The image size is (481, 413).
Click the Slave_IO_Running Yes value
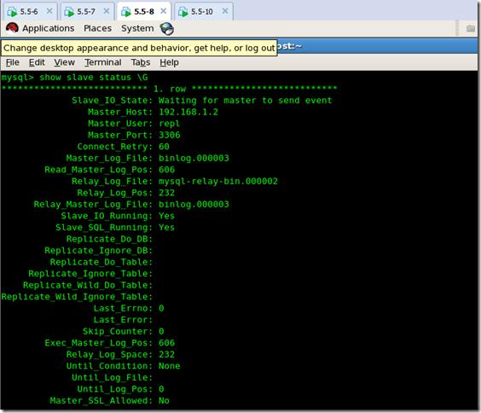coord(166,216)
